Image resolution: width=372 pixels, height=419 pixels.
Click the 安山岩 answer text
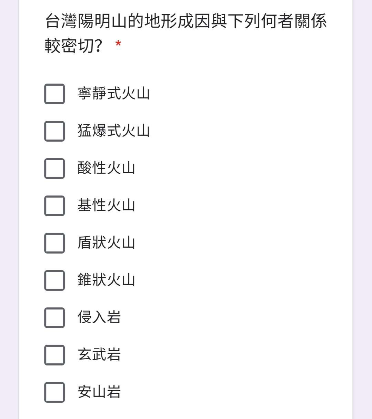tap(99, 392)
